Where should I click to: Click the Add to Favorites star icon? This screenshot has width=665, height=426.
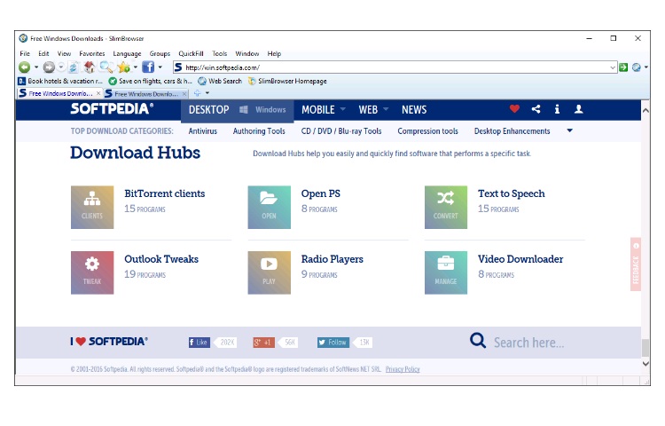[124, 67]
